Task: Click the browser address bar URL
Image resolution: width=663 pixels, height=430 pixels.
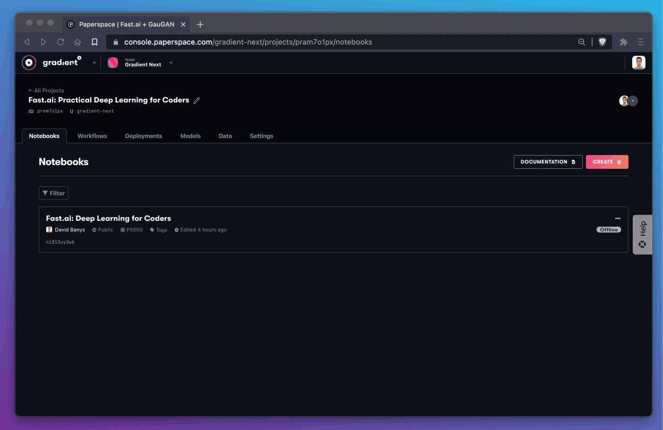Action: tap(248, 42)
